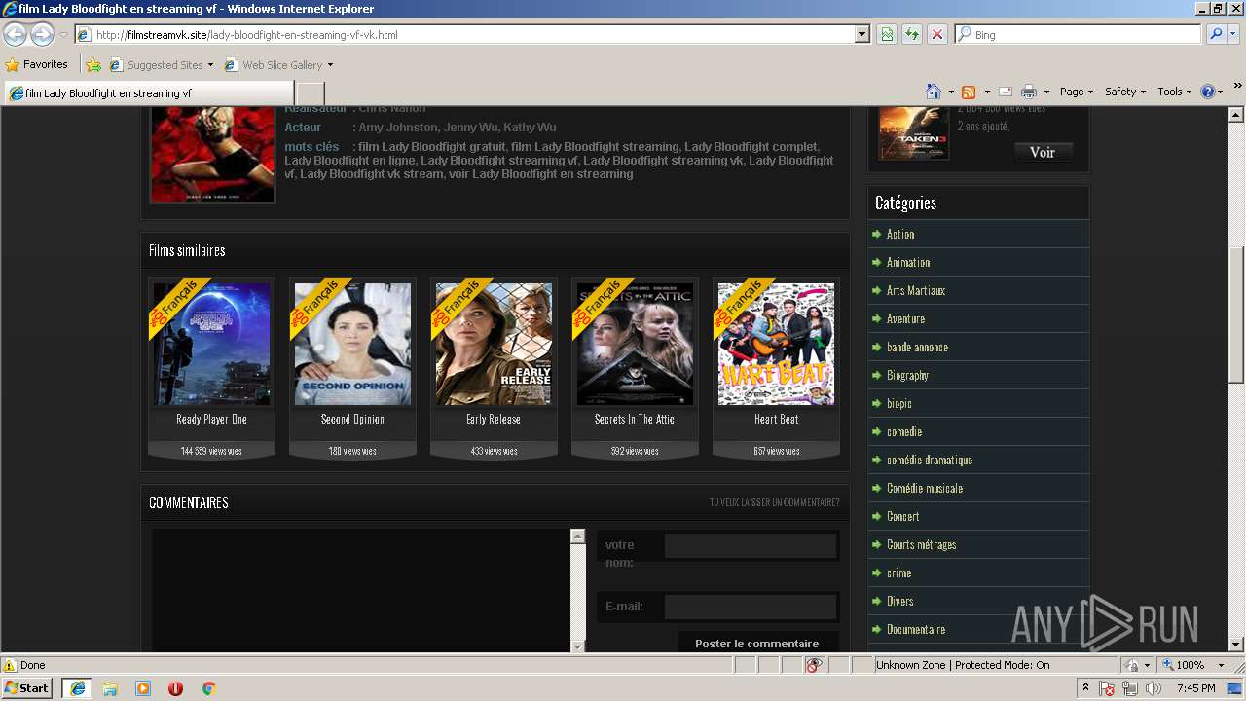The height and width of the screenshot is (701, 1246).
Task: Click the Voir button for Taken 3
Action: click(x=1043, y=152)
